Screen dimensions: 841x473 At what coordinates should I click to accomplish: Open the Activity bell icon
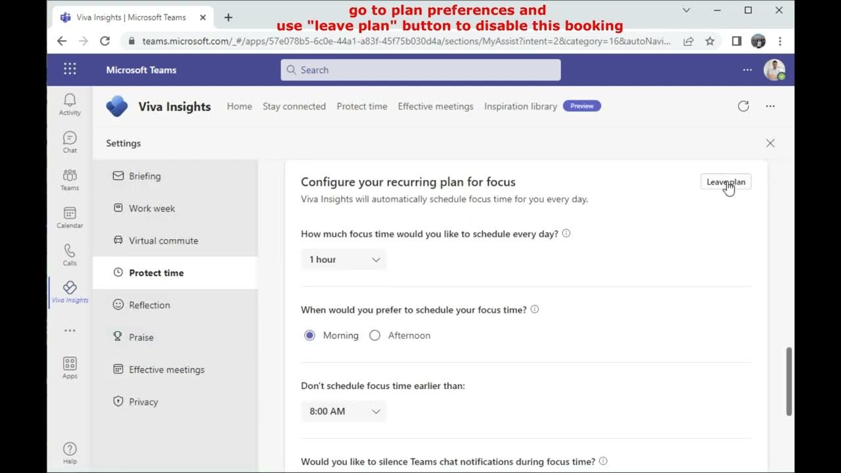pyautogui.click(x=70, y=104)
